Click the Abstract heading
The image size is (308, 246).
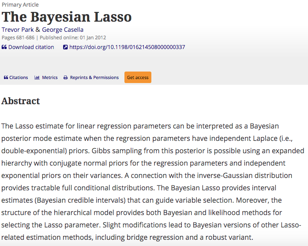pyautogui.click(x=21, y=101)
